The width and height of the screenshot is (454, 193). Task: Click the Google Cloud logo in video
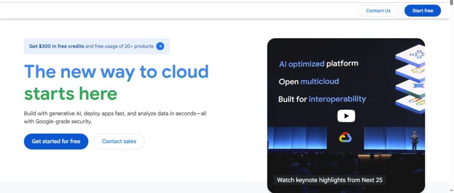(x=345, y=138)
